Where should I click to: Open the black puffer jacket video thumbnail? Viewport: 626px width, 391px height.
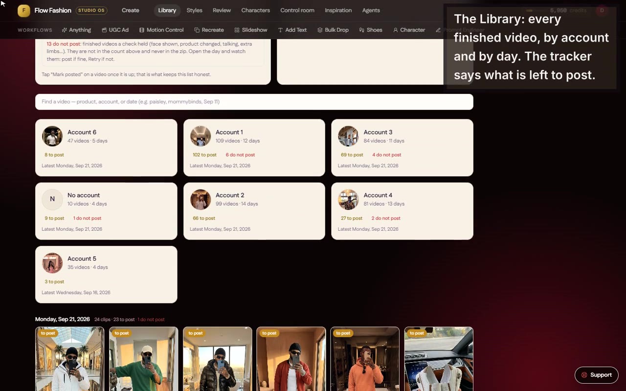217,359
